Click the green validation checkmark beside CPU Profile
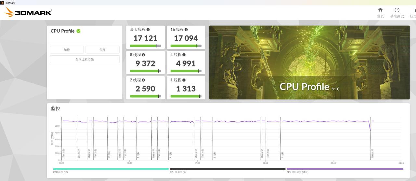This screenshot has height=181, width=416. click(79, 31)
